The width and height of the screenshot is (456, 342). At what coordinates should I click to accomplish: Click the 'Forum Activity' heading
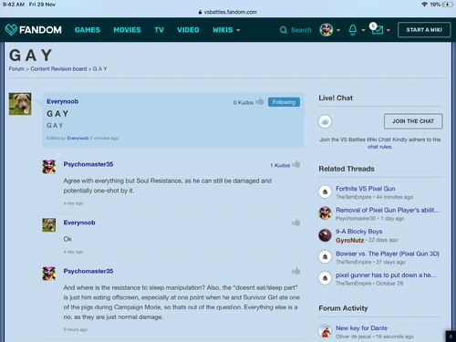(x=343, y=308)
